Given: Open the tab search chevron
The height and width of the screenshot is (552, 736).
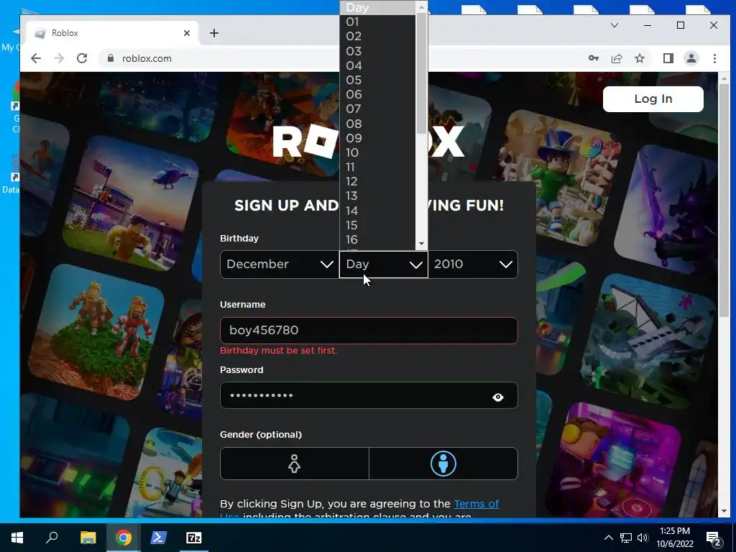Looking at the screenshot, I should [x=614, y=25].
